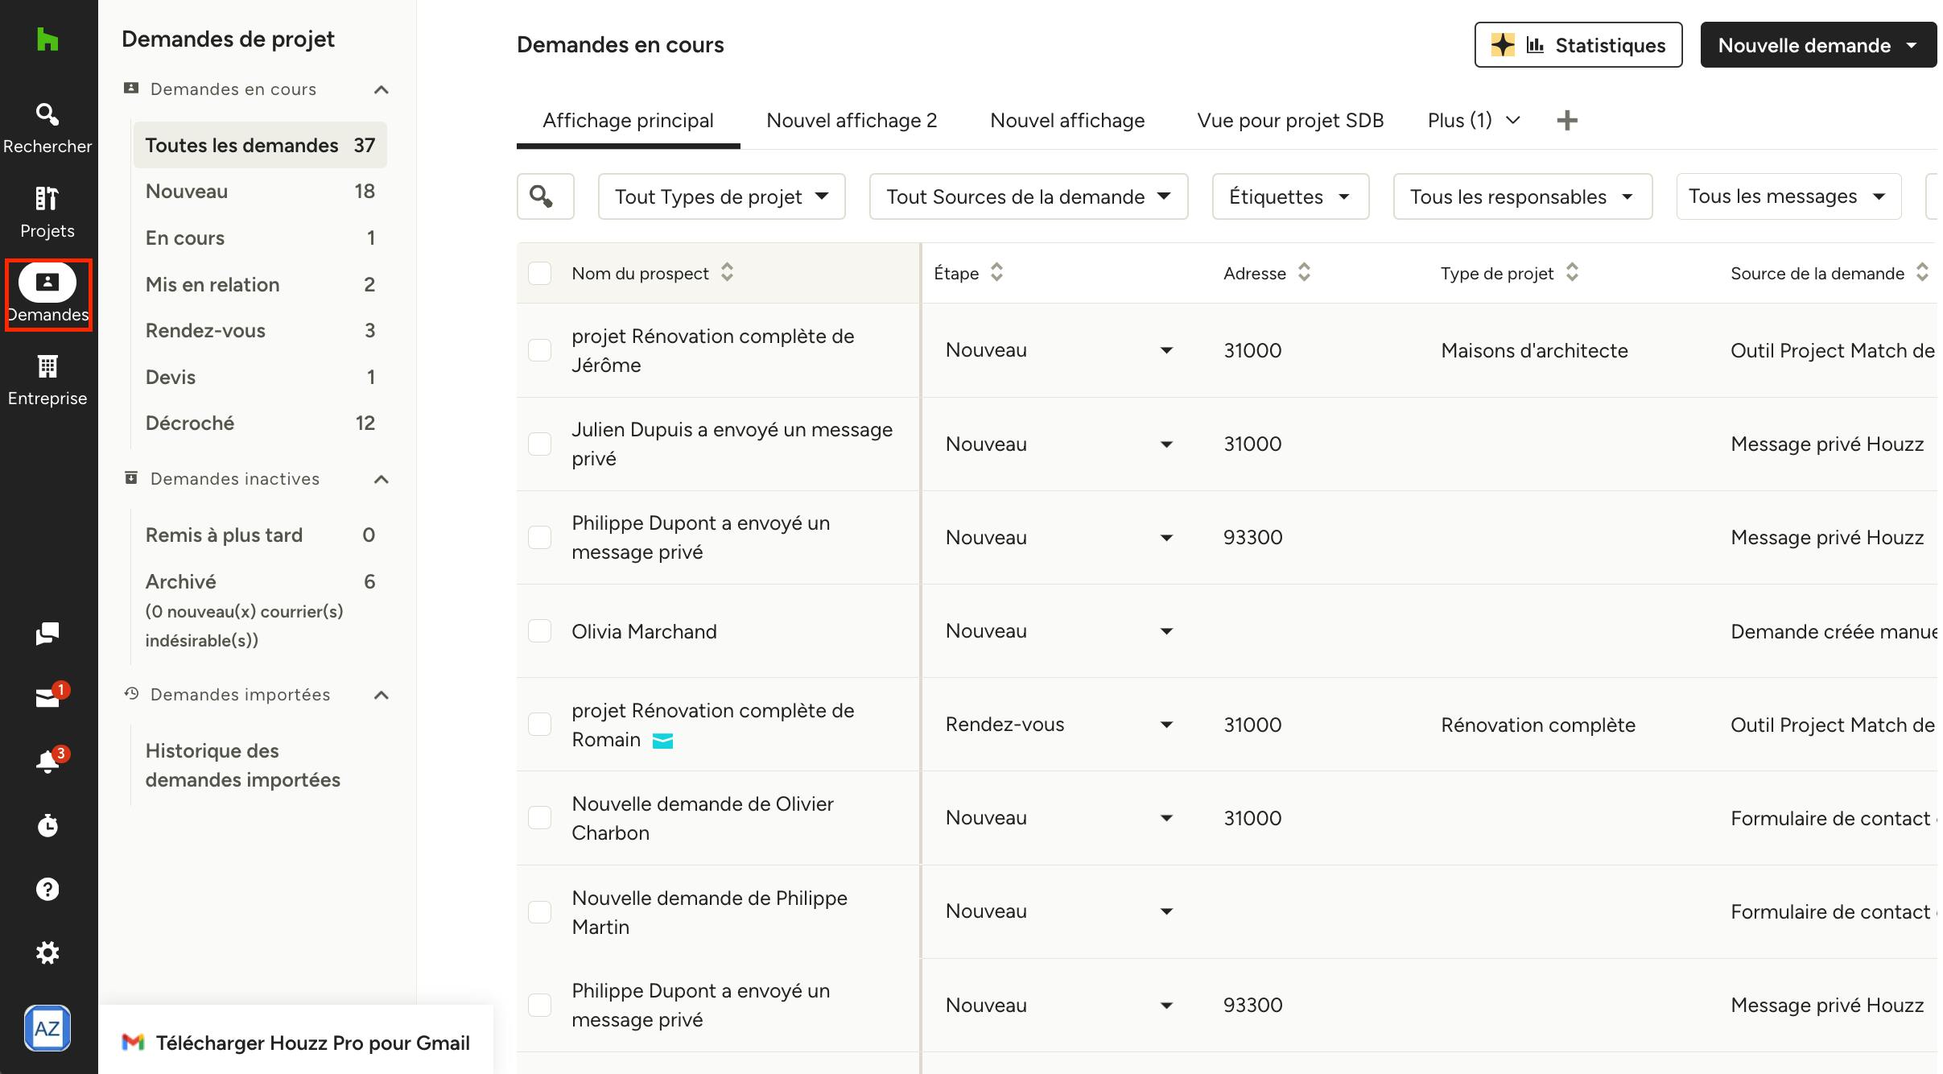The width and height of the screenshot is (1943, 1074).
Task: Sort by Étape column arrows
Action: (996, 272)
